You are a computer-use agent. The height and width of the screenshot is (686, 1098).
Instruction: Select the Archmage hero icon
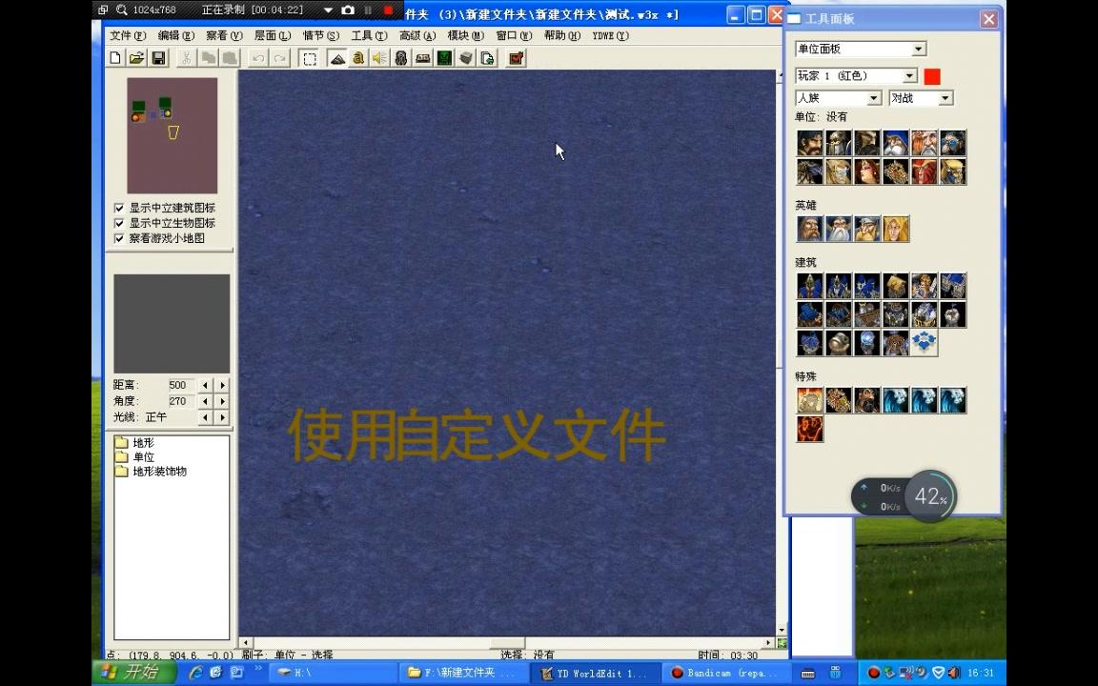pyautogui.click(x=838, y=229)
